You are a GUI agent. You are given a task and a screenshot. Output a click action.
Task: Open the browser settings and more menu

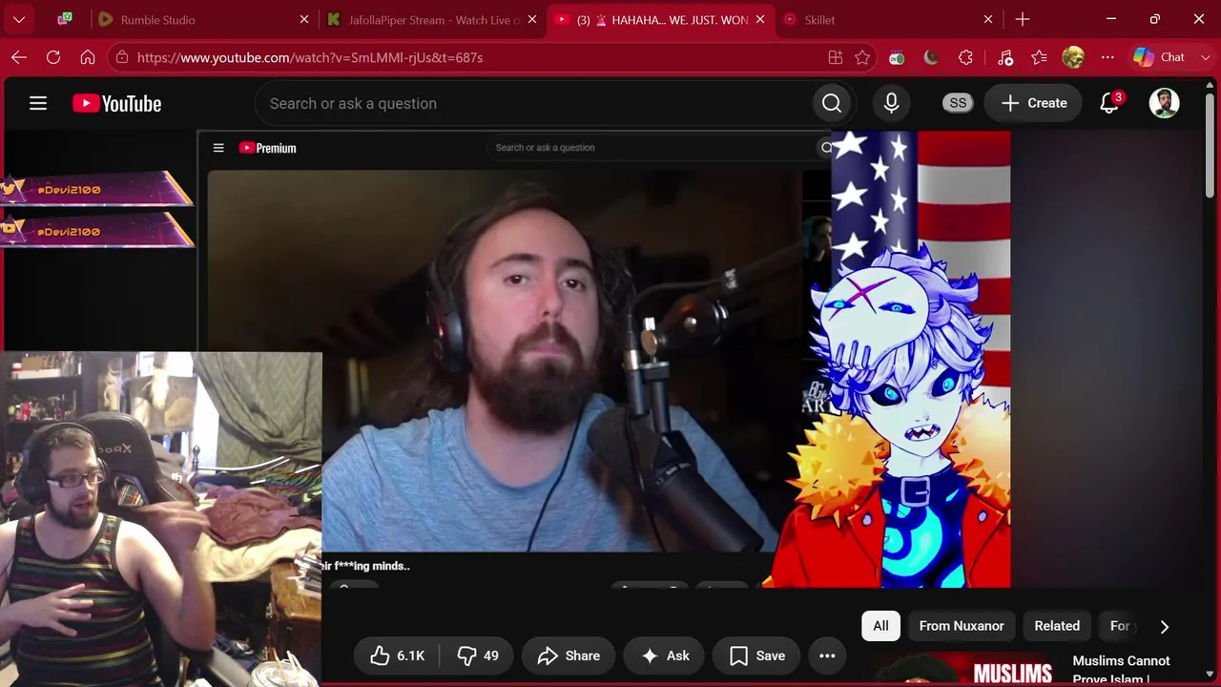pos(1107,57)
